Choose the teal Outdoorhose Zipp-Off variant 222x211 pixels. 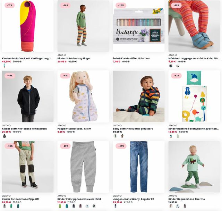[x=18, y=206]
